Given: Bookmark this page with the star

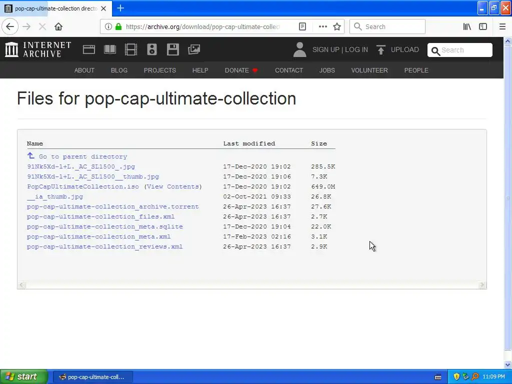Looking at the screenshot, I should point(337,27).
